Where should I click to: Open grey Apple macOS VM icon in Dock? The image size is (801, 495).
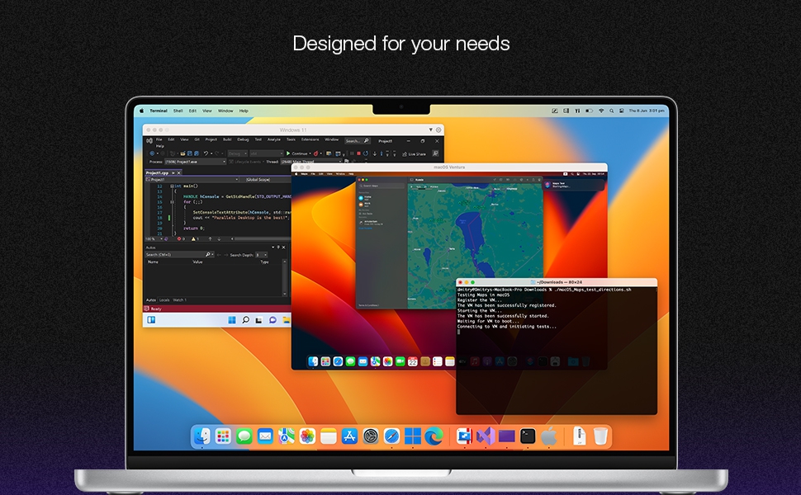[548, 436]
